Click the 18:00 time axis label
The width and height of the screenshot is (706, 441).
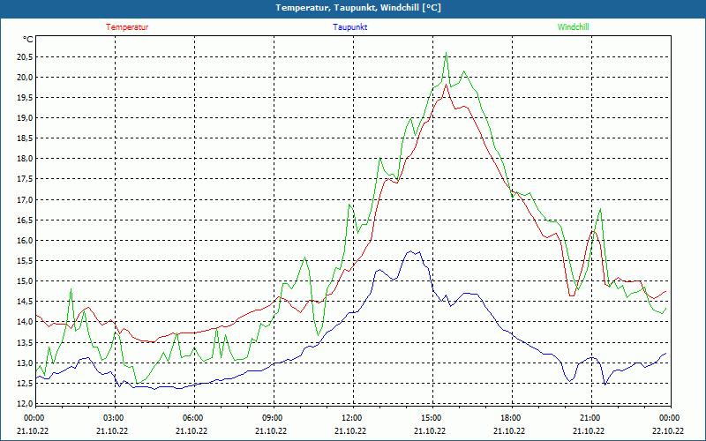click(512, 418)
